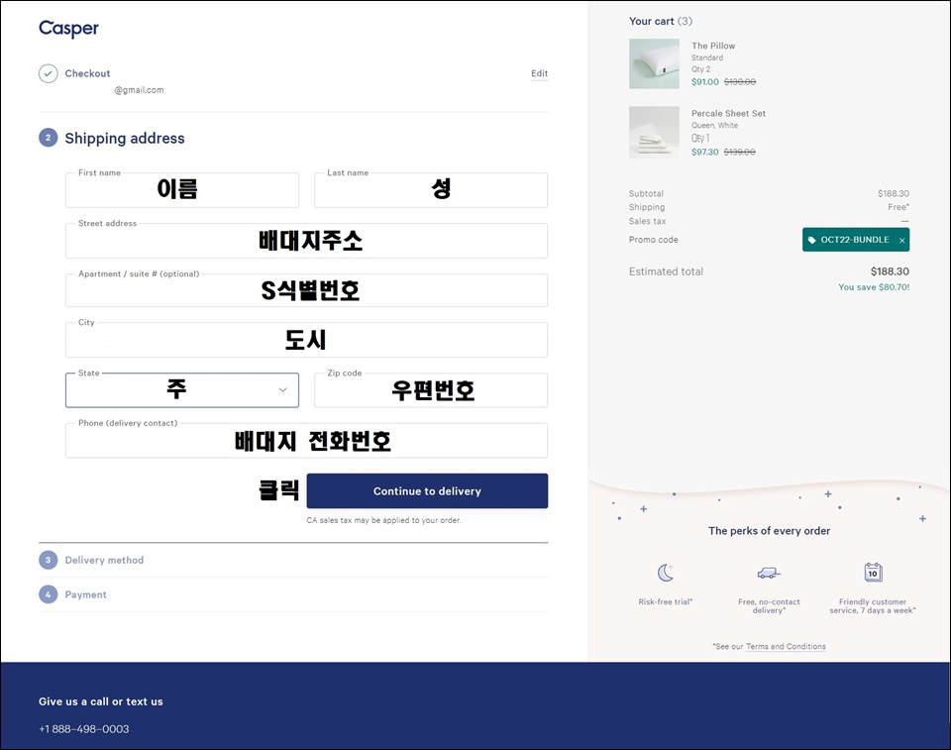951x750 pixels.
Task: Click the step 2 Shipping address badge
Action: [49, 138]
